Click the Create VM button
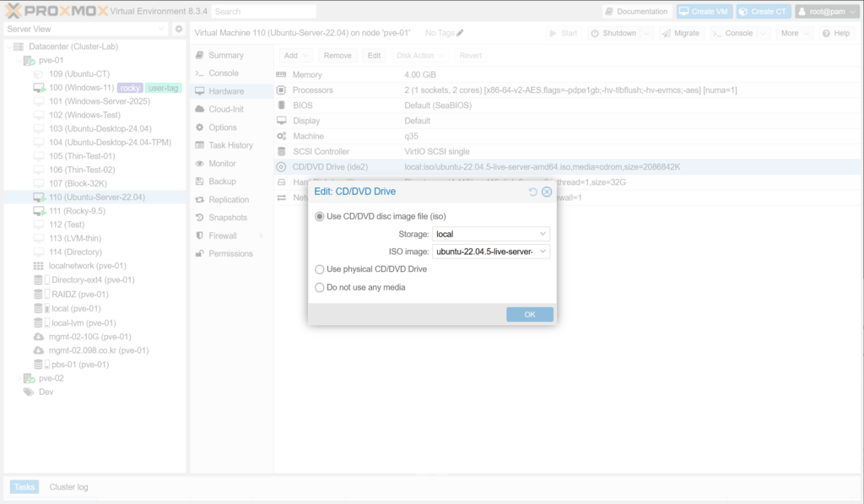This screenshot has height=504, width=864. point(703,11)
